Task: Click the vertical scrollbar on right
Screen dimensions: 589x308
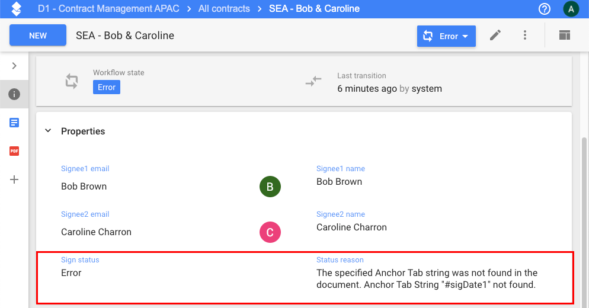Action: coord(584,222)
